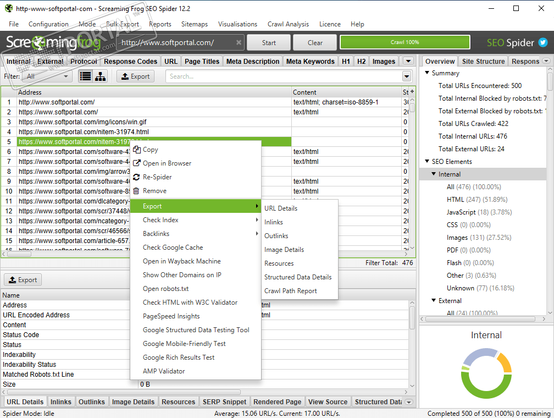Viewport: 554px width, 418px height.
Task: Click the Search input field
Action: 285,76
